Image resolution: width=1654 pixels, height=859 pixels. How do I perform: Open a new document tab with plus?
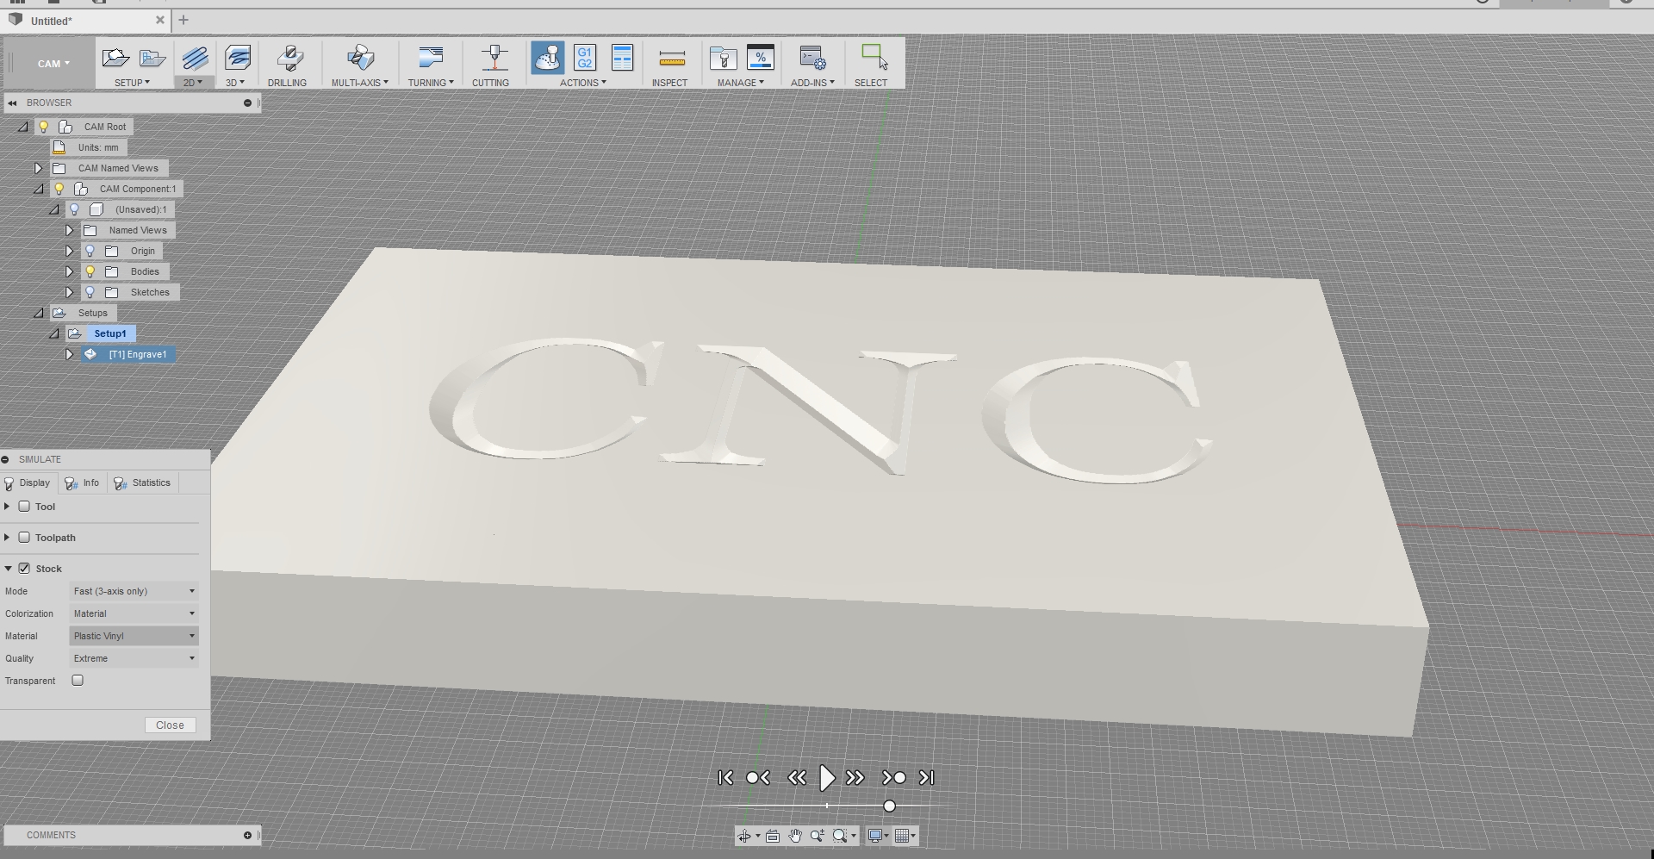point(183,20)
